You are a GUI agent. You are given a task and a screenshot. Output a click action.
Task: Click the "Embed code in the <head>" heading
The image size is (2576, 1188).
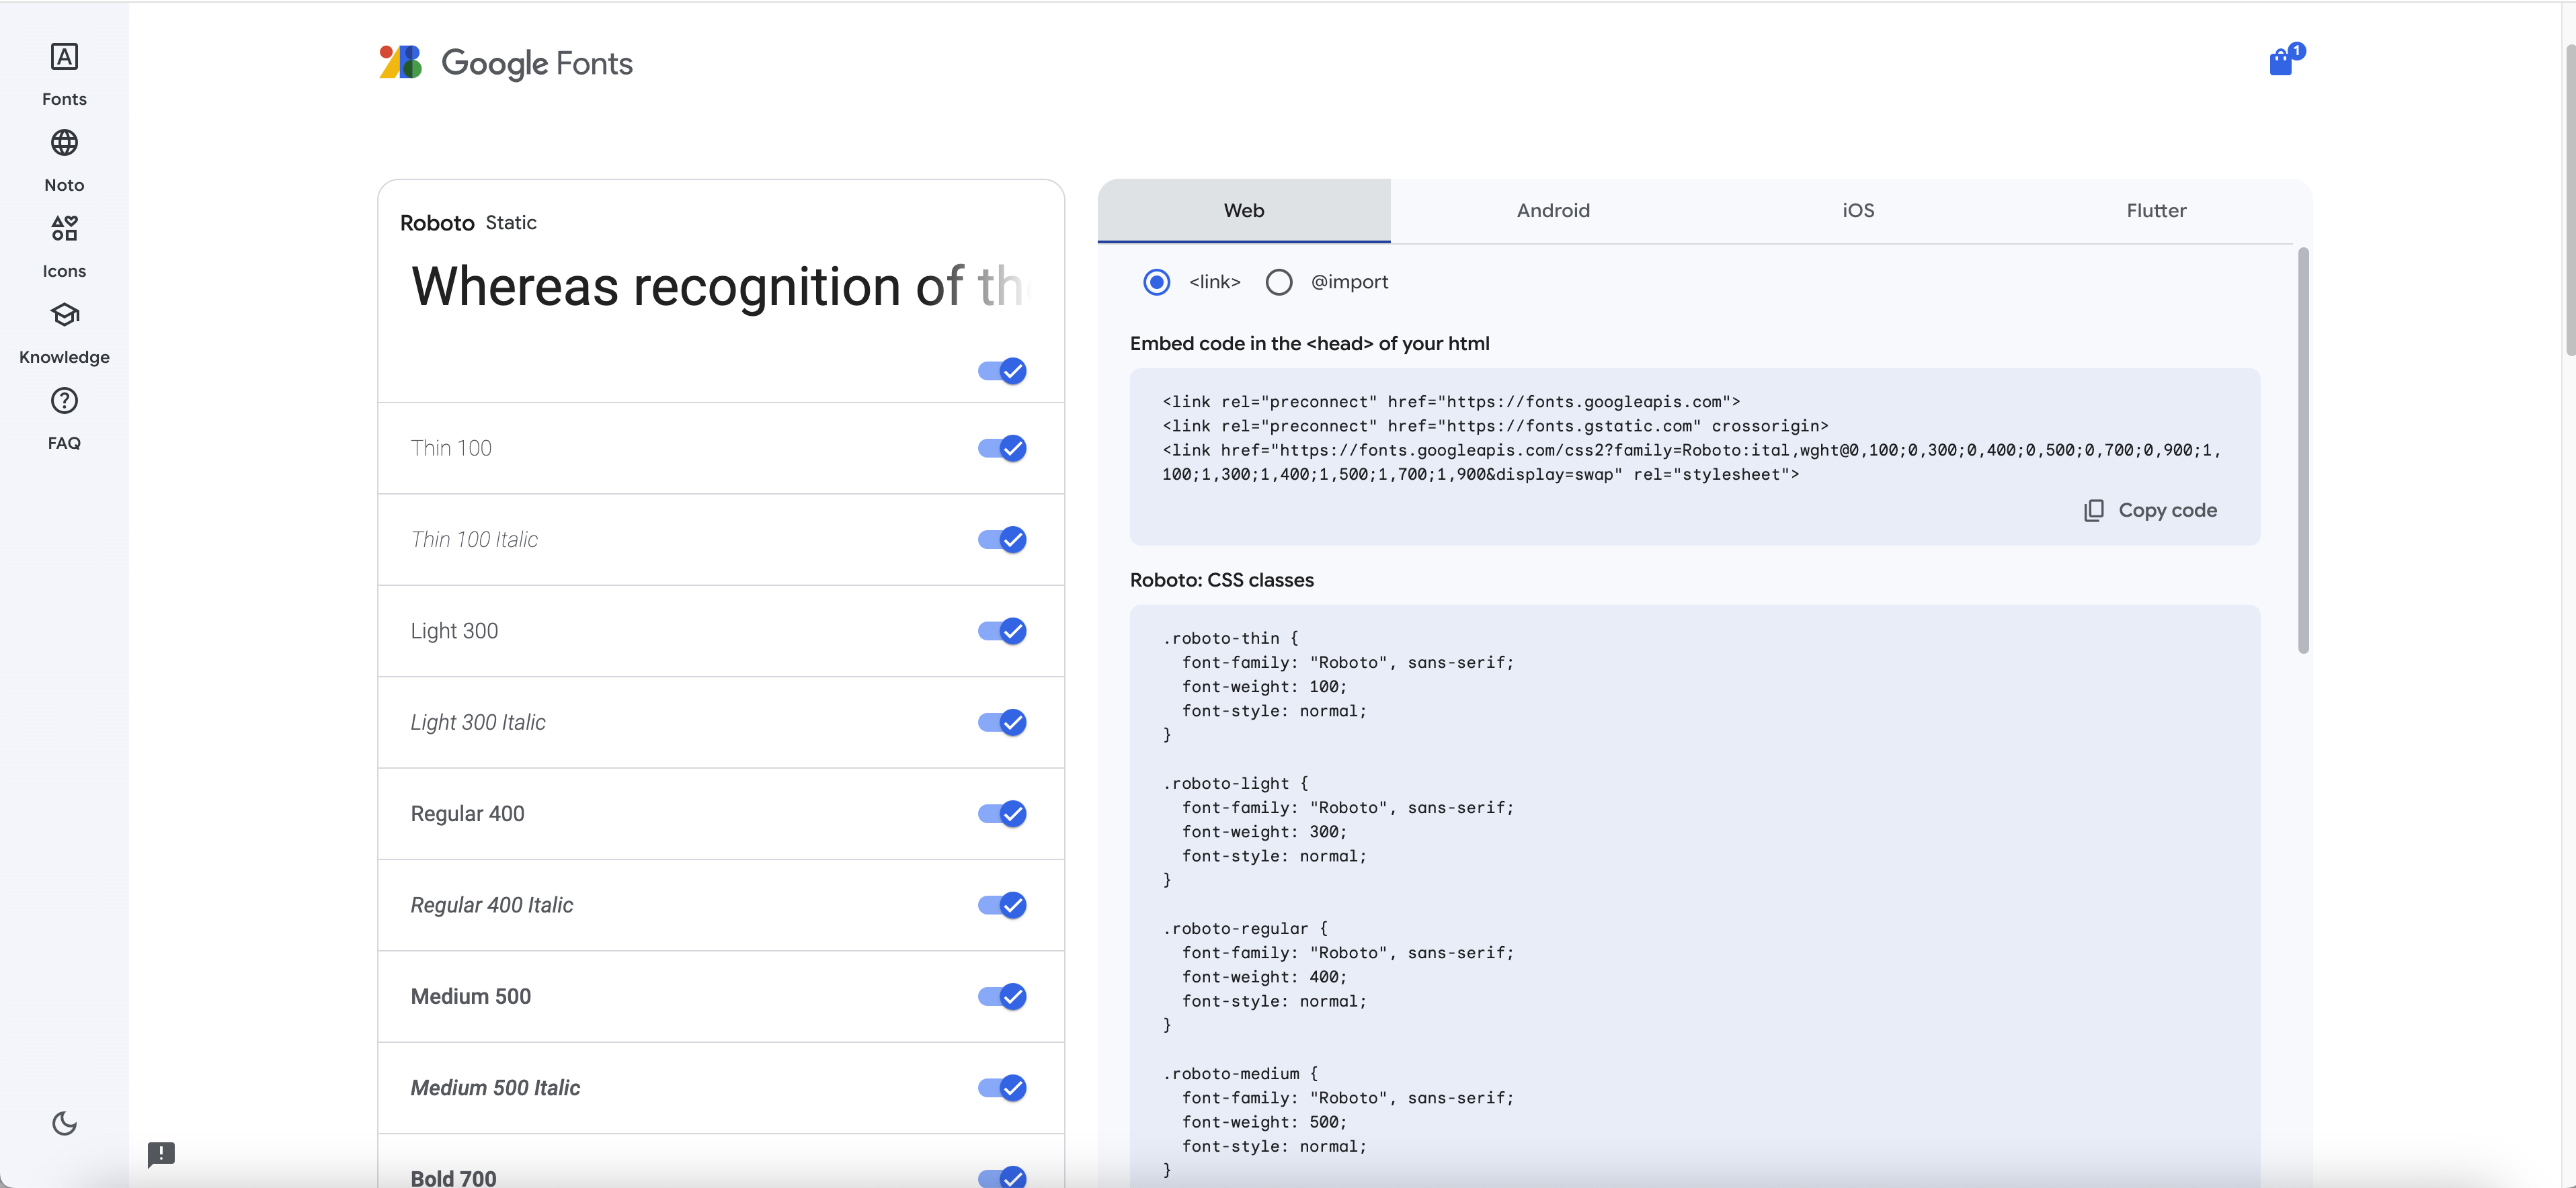[x=1310, y=344]
